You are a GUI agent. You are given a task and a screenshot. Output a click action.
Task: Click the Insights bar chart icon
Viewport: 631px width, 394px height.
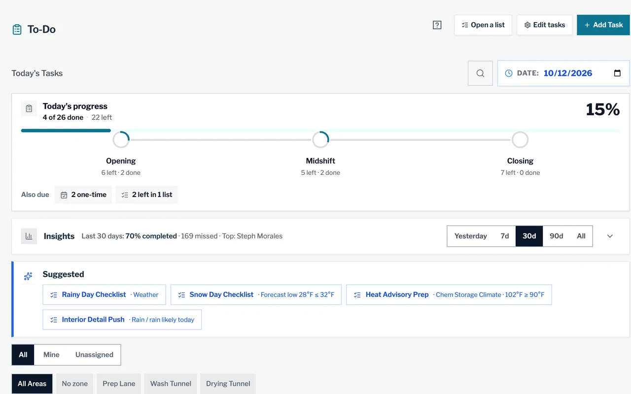pos(29,236)
